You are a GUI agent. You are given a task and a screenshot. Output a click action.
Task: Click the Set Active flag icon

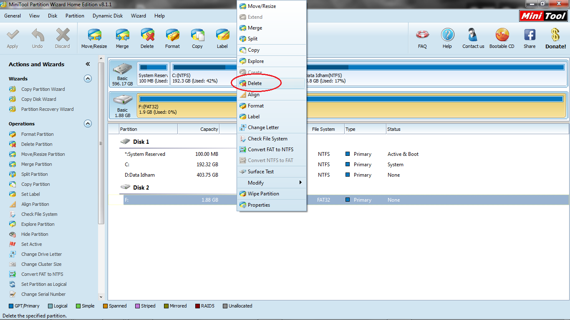click(13, 244)
